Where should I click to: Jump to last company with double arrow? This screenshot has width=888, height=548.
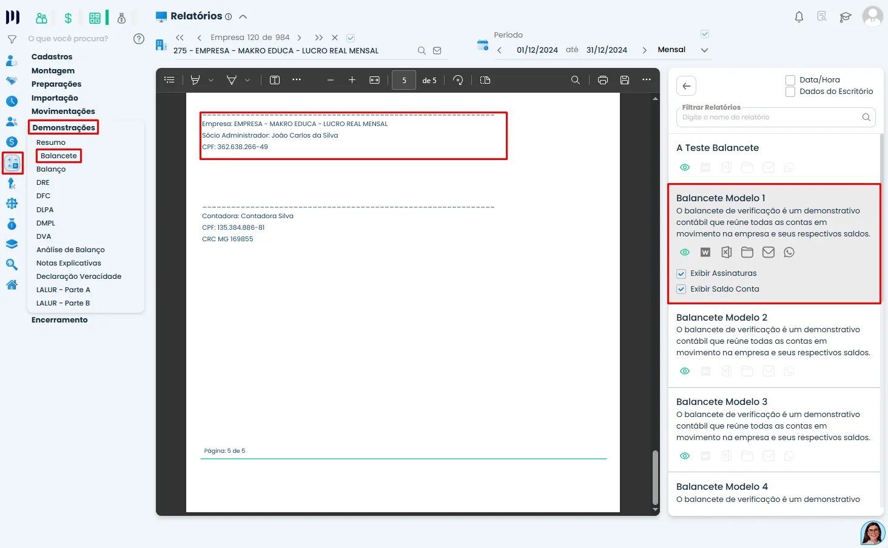[x=319, y=38]
